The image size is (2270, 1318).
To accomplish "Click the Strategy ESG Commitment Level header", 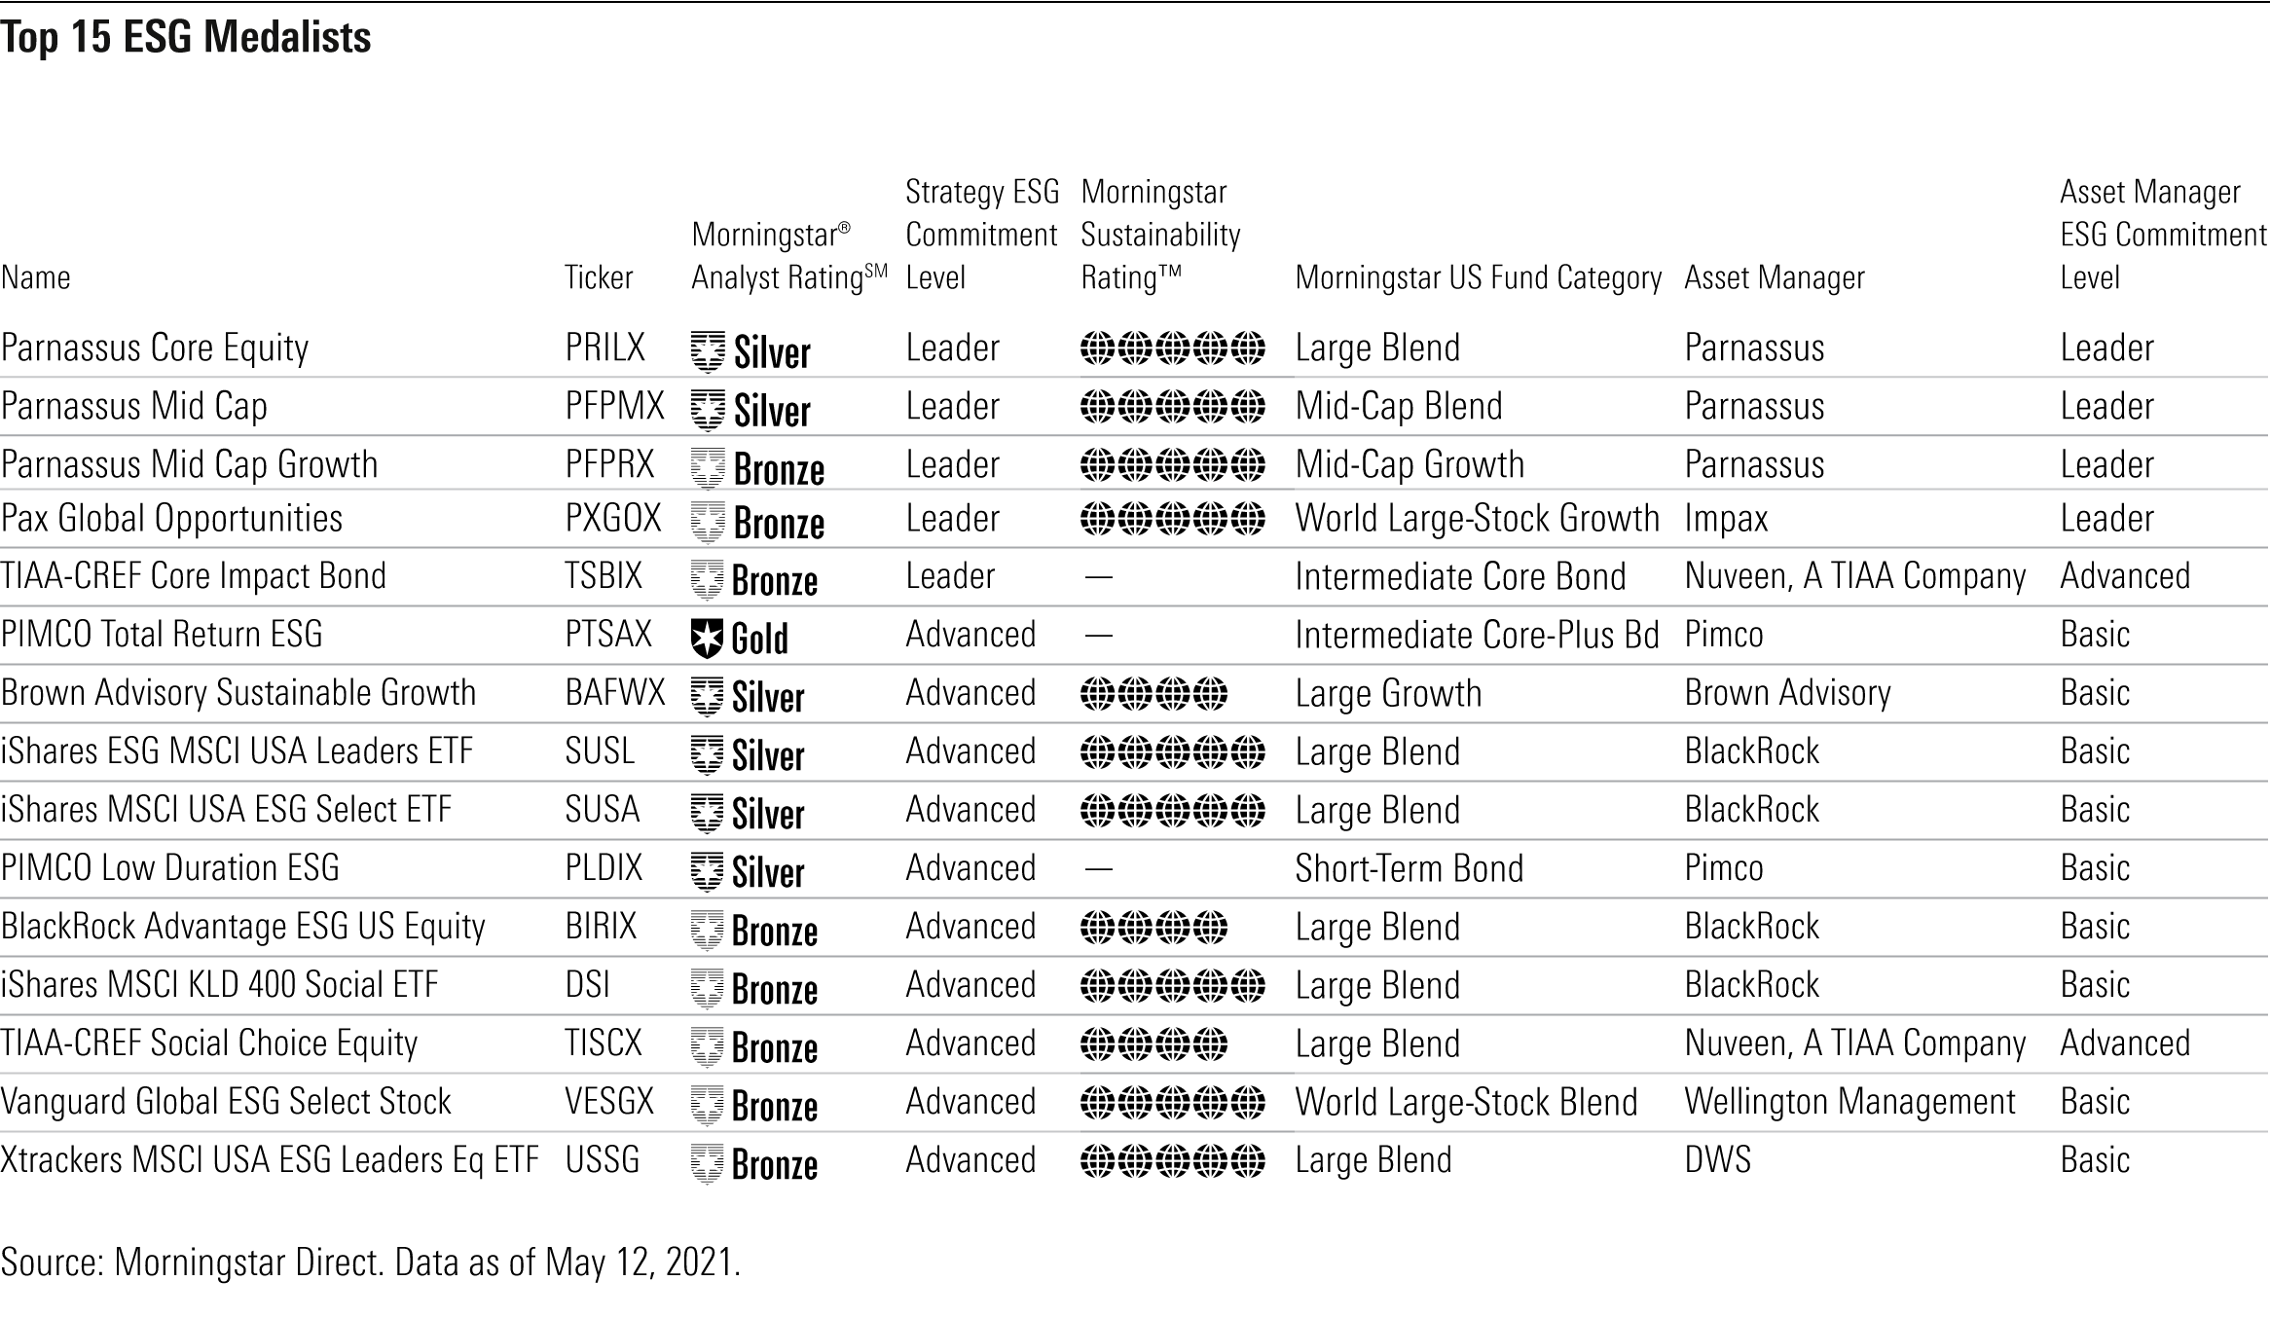I will click(x=980, y=235).
